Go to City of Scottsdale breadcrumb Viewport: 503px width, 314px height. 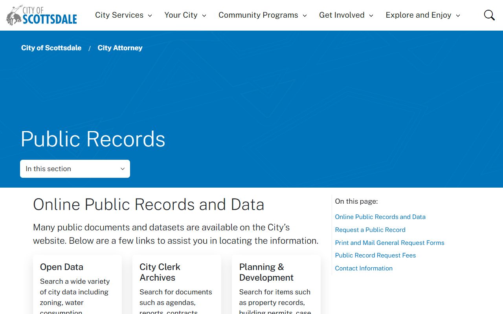tap(51, 48)
